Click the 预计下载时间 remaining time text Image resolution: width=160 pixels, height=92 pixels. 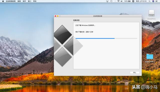point(84,32)
